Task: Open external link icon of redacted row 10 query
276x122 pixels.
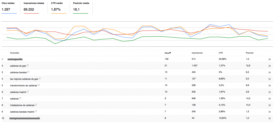Action: coord(38,118)
